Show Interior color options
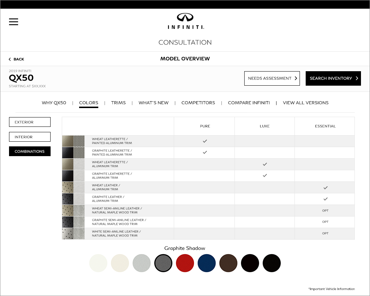This screenshot has height=296, width=370. pyautogui.click(x=30, y=137)
